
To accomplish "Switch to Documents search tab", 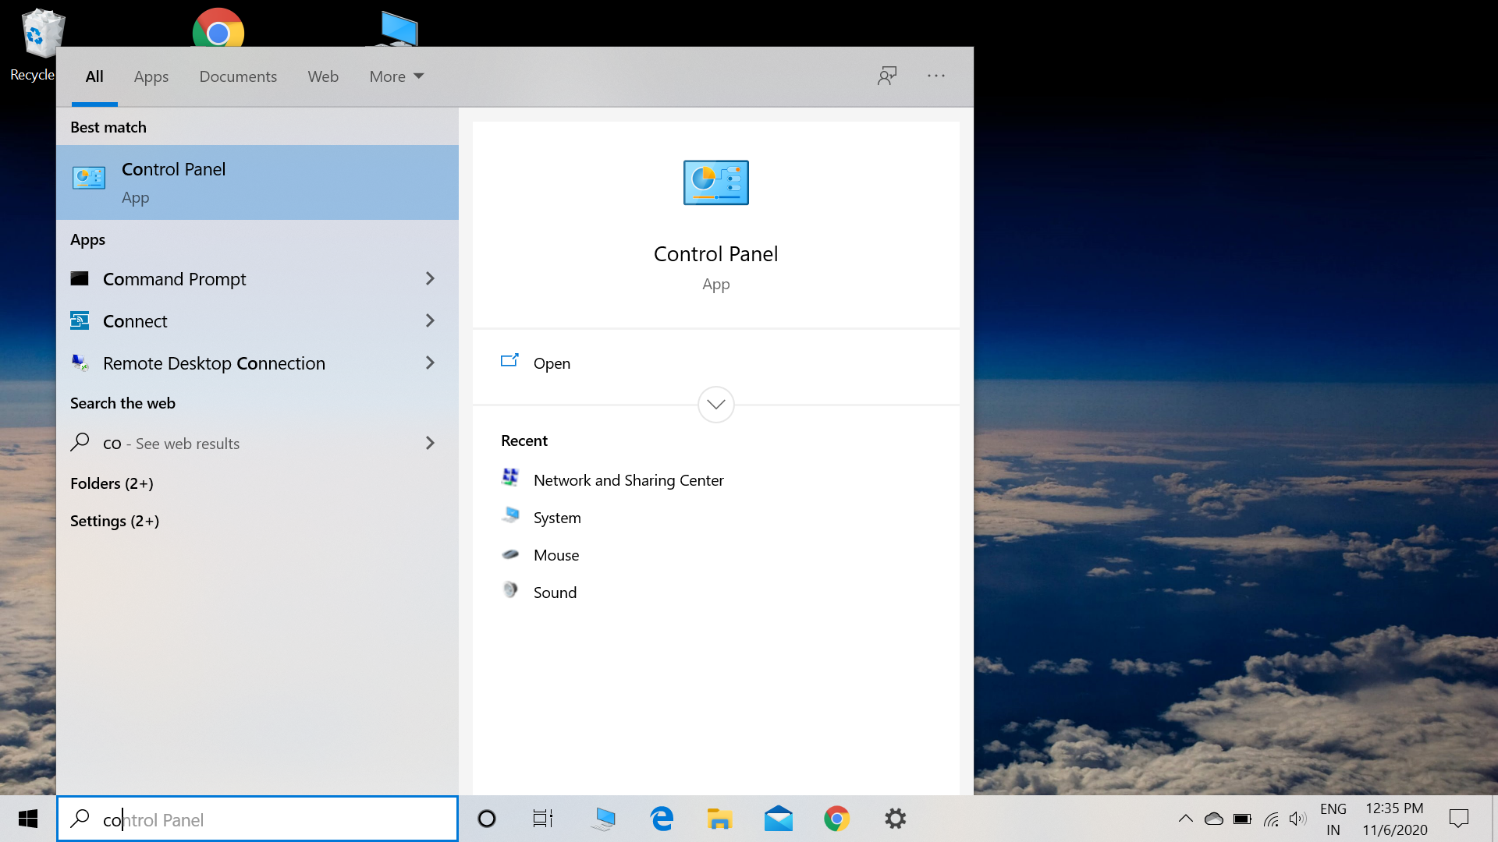I will point(239,76).
